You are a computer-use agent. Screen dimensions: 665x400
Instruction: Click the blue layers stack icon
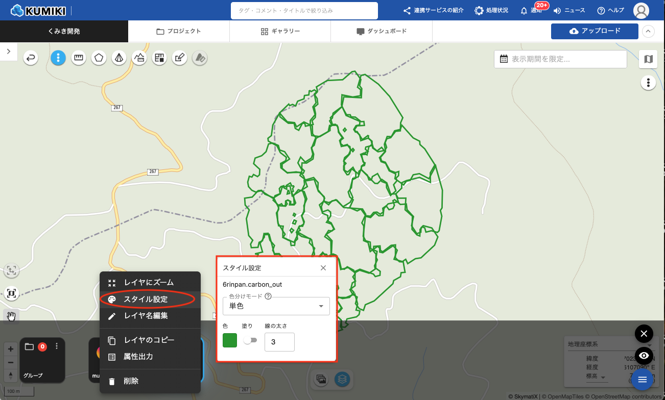(342, 379)
